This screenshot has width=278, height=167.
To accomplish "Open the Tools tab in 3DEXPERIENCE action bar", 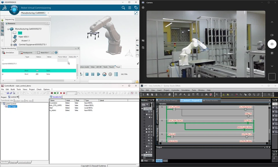I will 105,67.
